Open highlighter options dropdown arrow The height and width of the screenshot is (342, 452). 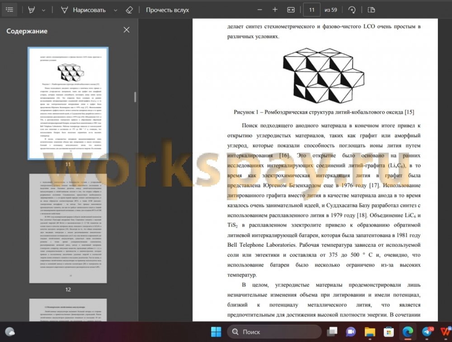click(43, 10)
